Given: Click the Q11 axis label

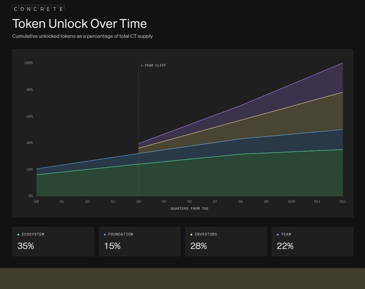Looking at the screenshot, I should [x=317, y=201].
